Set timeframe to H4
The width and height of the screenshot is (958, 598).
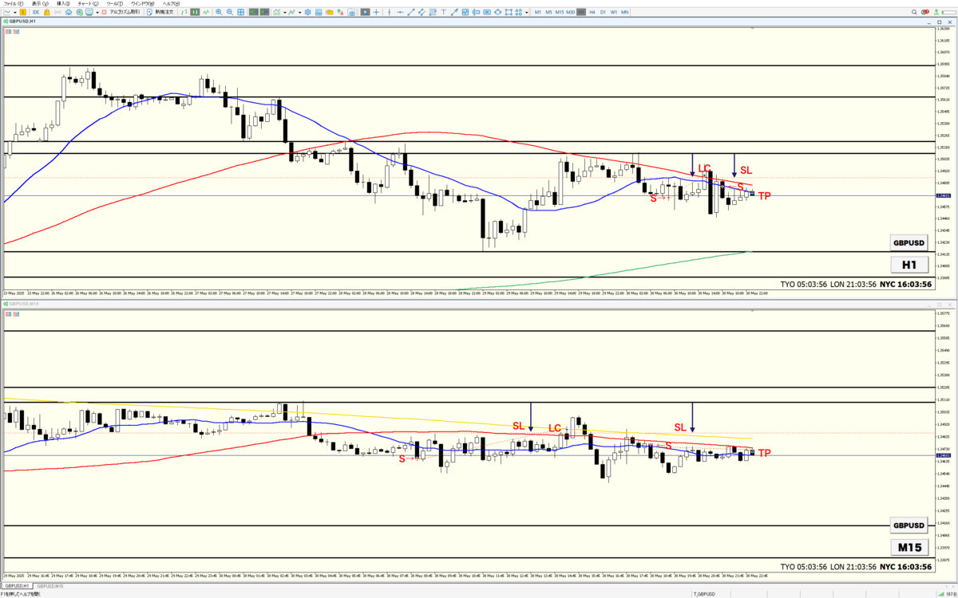[592, 12]
